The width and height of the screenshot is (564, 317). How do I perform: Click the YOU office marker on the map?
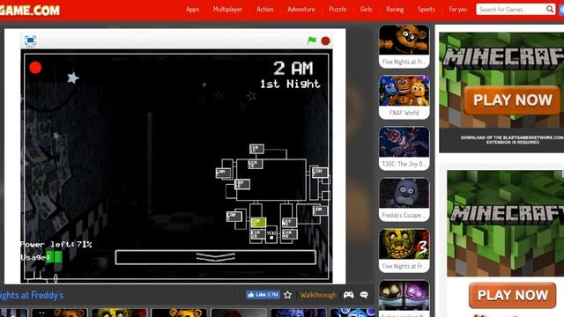coord(271,235)
